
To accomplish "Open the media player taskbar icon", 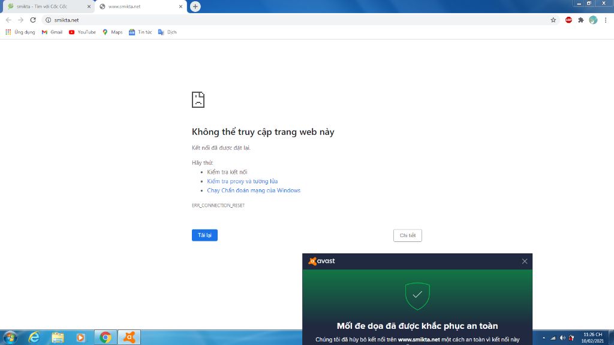I will click(x=81, y=337).
